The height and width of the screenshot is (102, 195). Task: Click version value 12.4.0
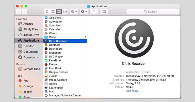129,87
